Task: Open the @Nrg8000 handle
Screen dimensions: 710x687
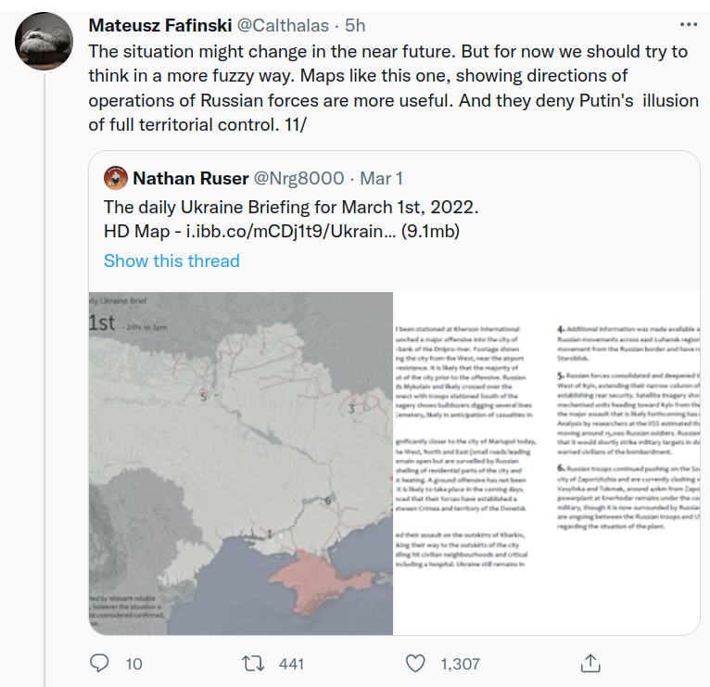Action: click(294, 178)
